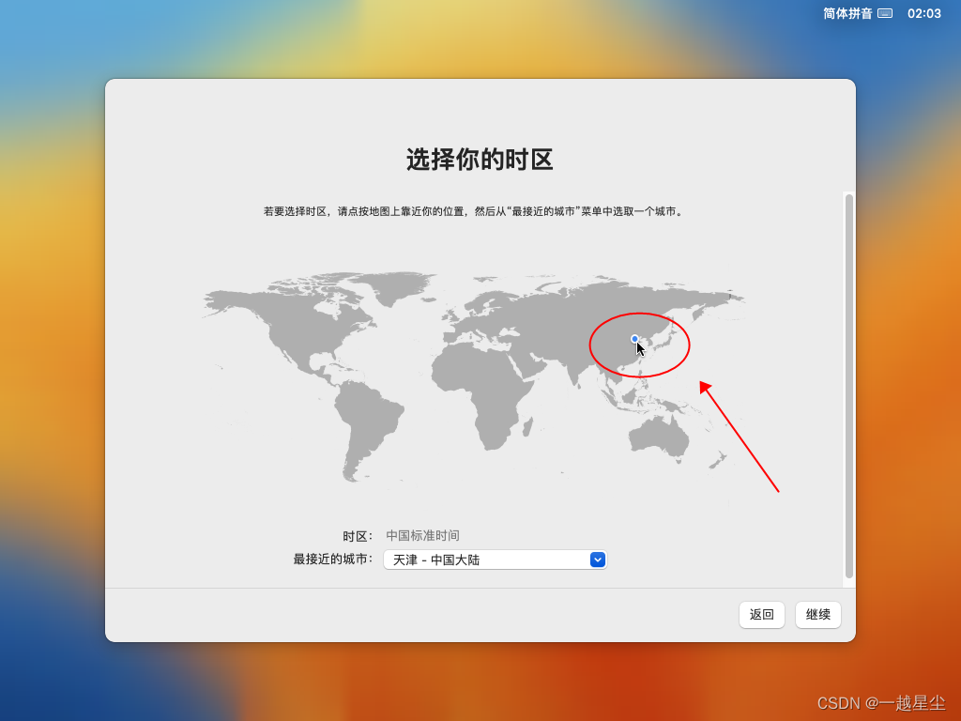Click inside the city selection field

479,559
